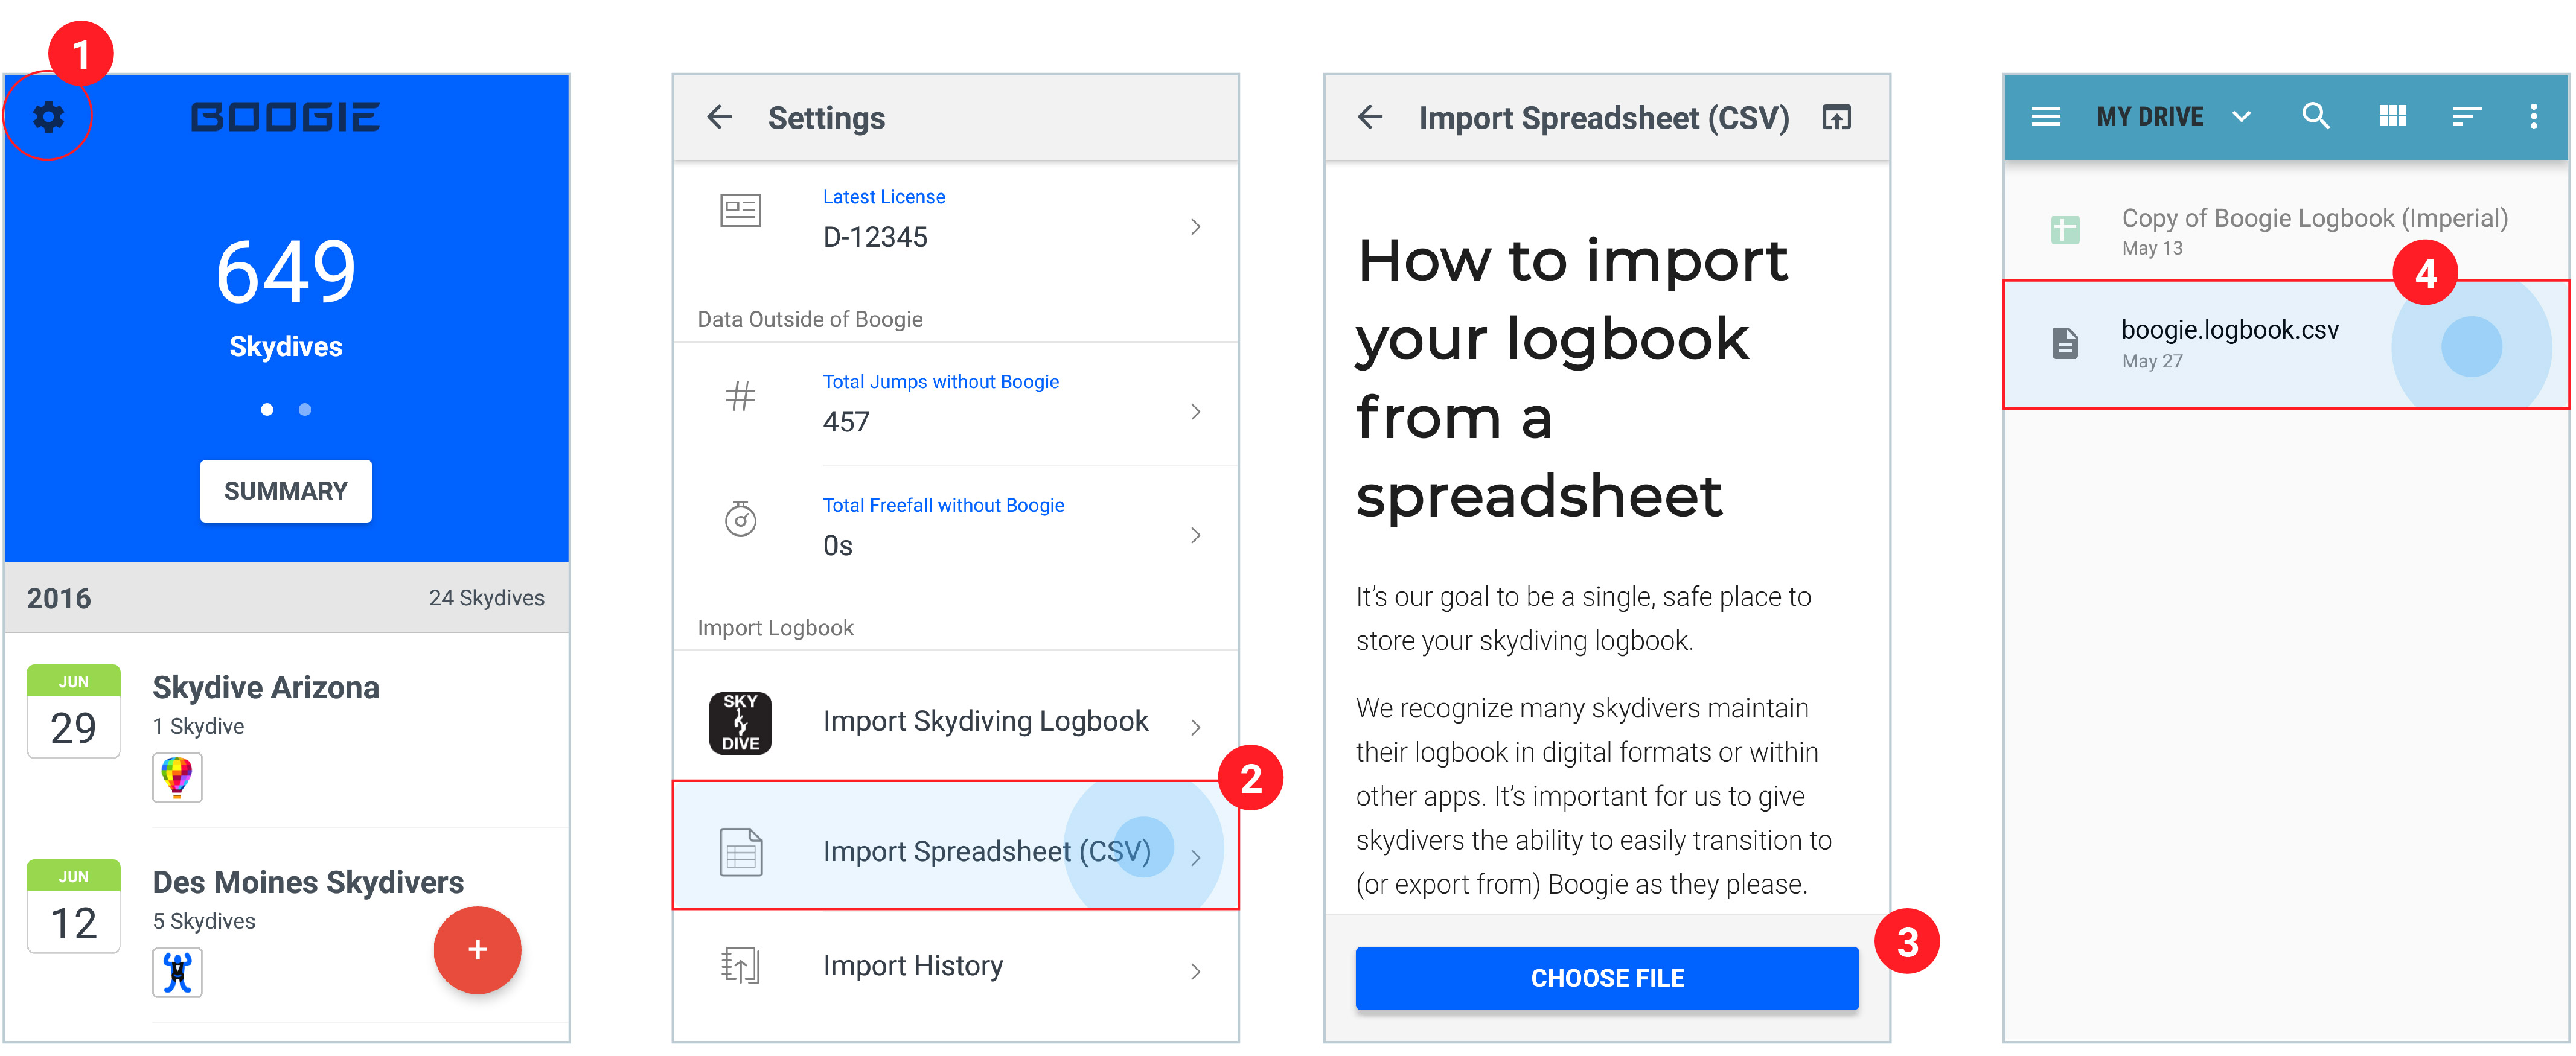Open the help page in a new window via the icon
The image size is (2576, 1056).
(1836, 117)
